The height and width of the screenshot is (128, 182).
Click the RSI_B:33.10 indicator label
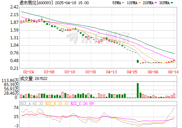pos(57,103)
